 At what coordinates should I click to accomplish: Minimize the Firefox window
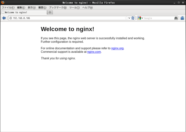click(x=174, y=3)
